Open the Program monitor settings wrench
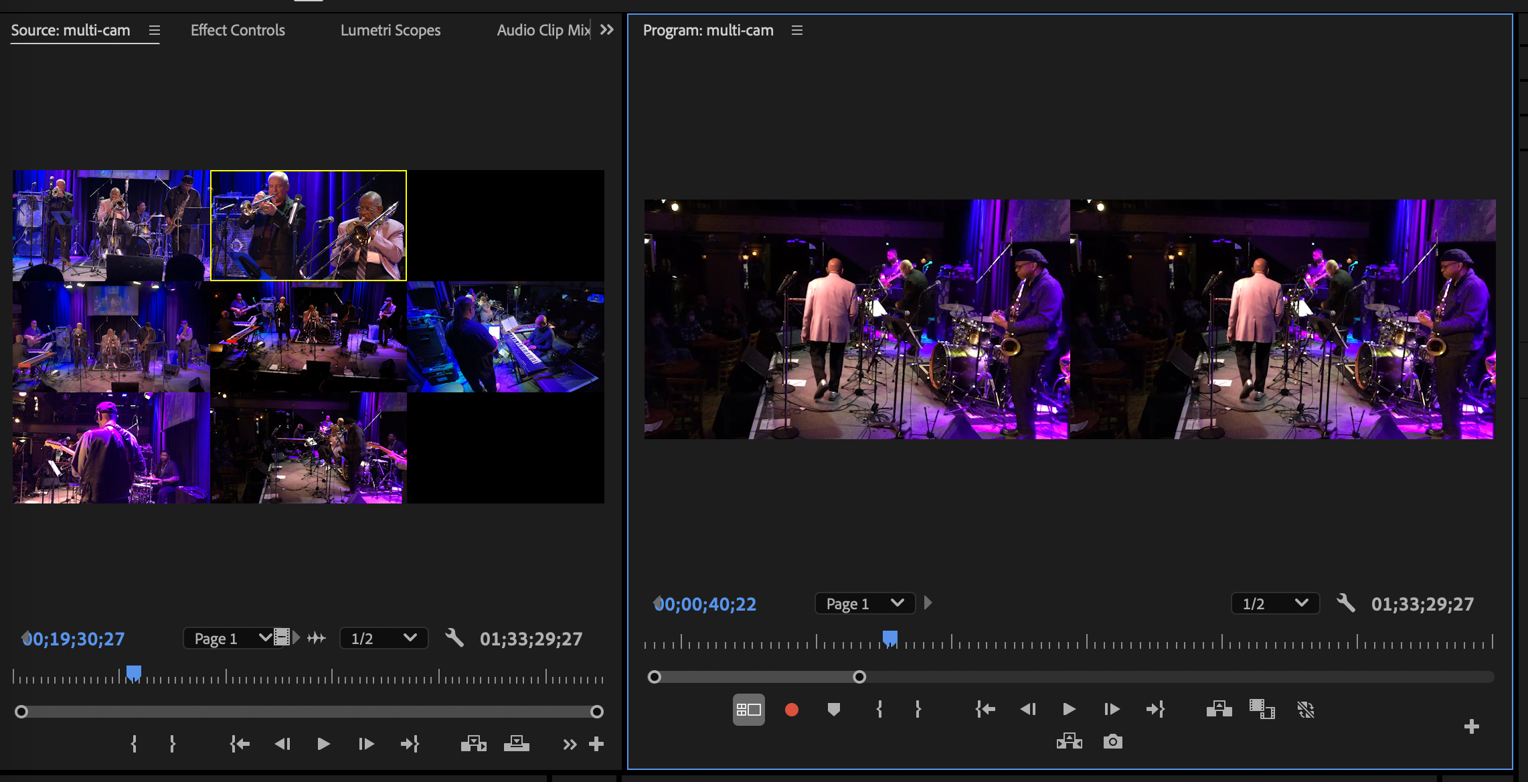 [x=1346, y=603]
